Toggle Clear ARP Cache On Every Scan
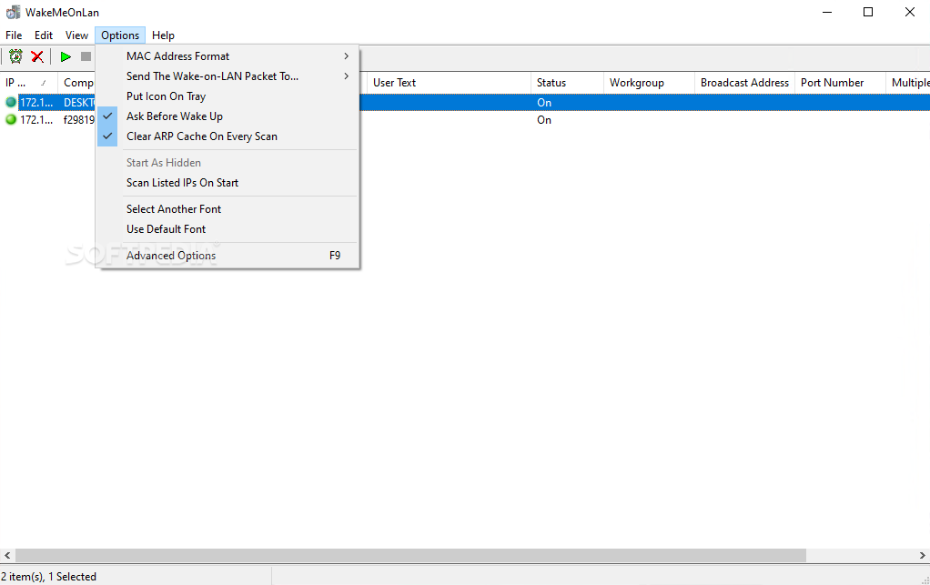930x585 pixels. (227, 136)
